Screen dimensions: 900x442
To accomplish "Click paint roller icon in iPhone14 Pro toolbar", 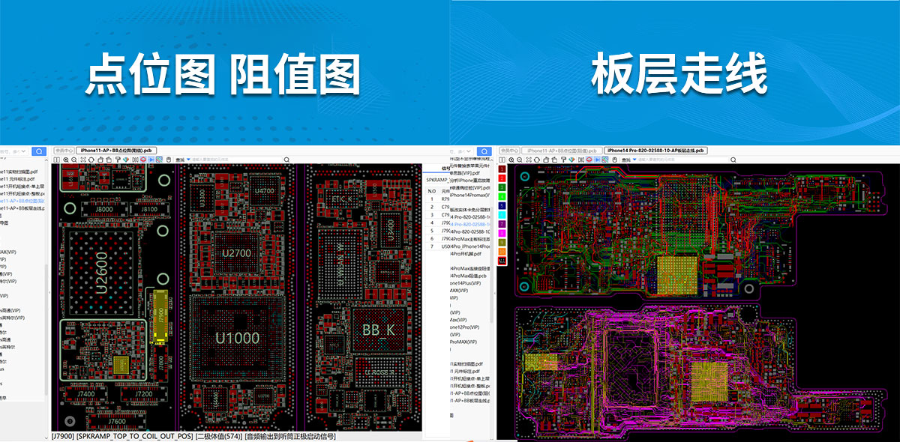I will click(563, 160).
